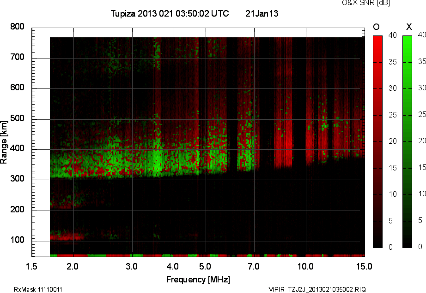Select the title text 'Tupiza 2013 021 03:50:02 UTC'

point(170,13)
